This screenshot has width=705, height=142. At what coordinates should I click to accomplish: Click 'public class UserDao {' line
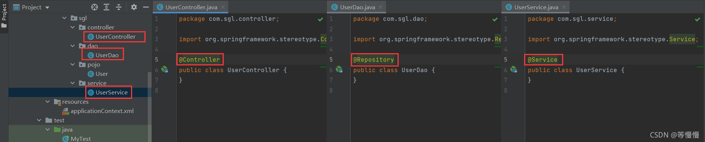pyautogui.click(x=394, y=70)
